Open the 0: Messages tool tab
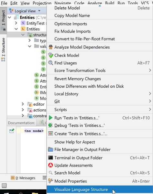The height and width of the screenshot is (194, 153). click(x=23, y=178)
